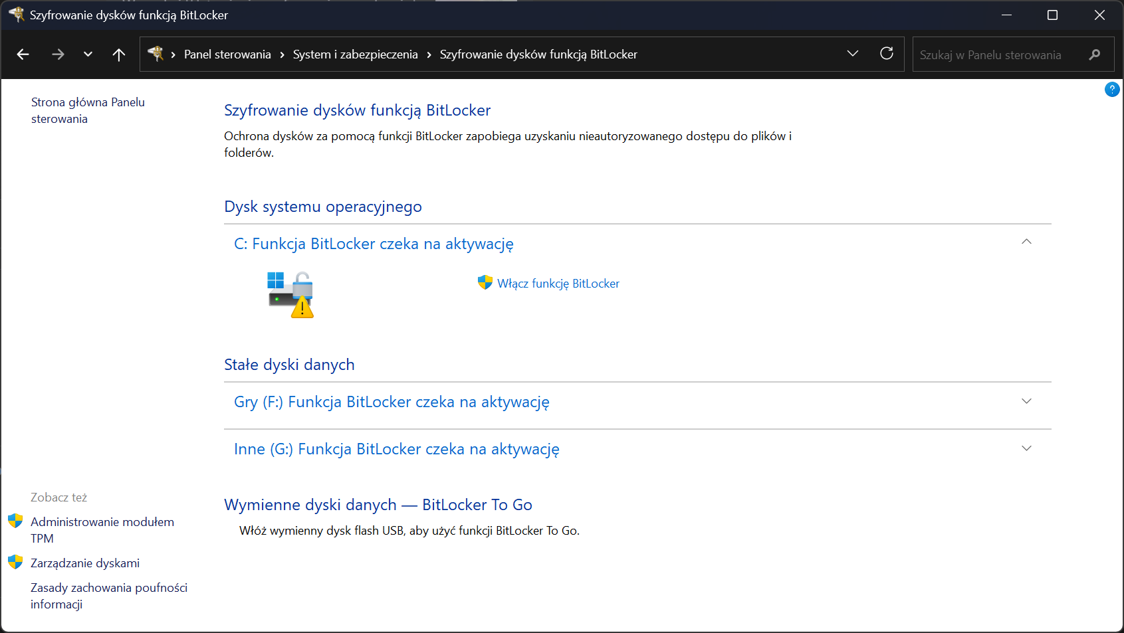Open recent locations dropdown chevron
This screenshot has width=1124, height=633.
(x=88, y=54)
